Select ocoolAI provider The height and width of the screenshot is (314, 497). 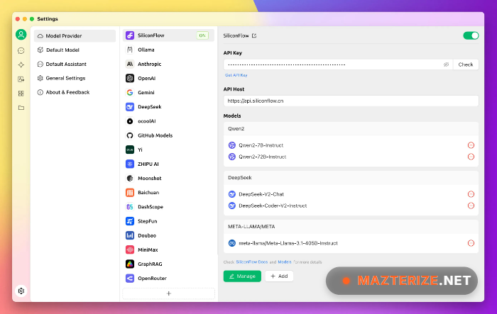click(x=168, y=121)
